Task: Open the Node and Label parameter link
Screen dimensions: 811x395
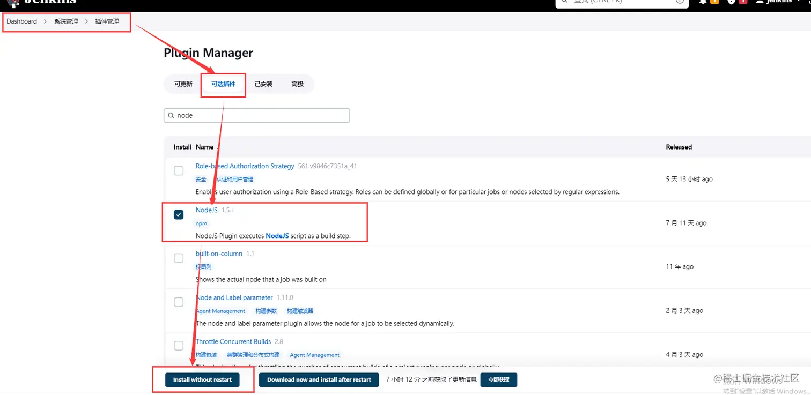Action: point(234,297)
